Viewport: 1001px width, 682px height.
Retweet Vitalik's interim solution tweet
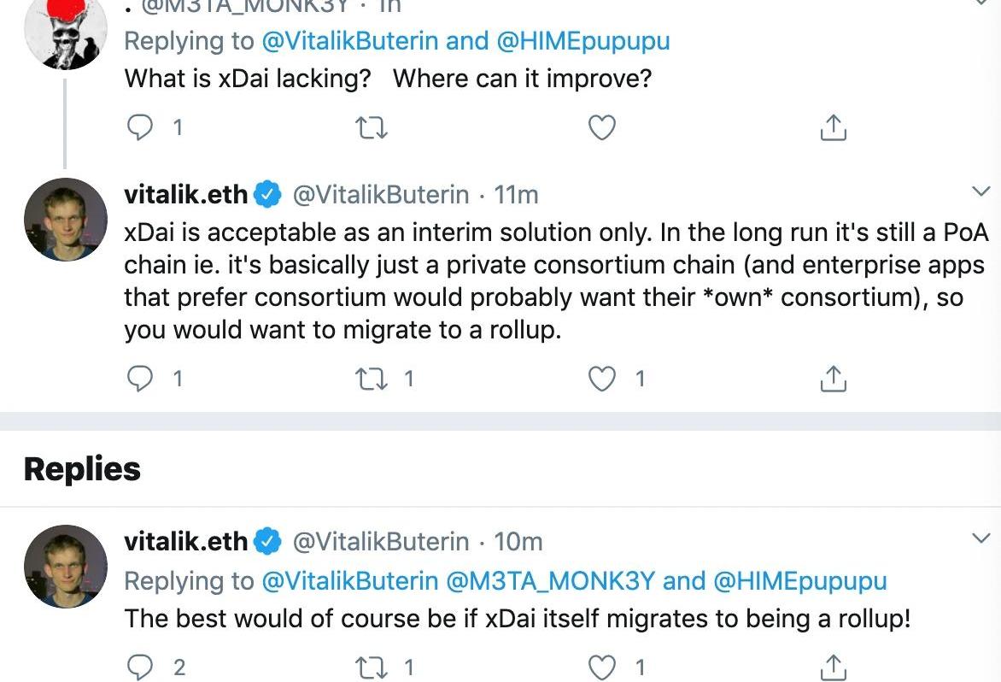click(x=371, y=379)
